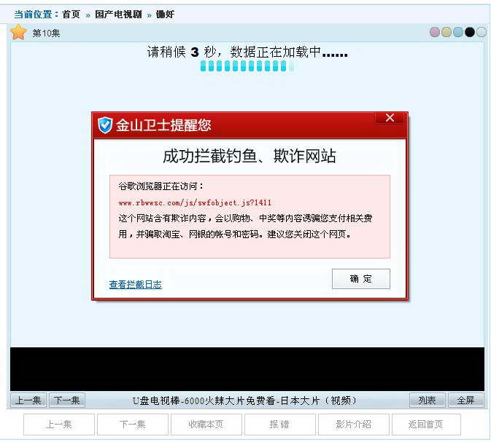Select the pink color theme circle

click(435, 32)
